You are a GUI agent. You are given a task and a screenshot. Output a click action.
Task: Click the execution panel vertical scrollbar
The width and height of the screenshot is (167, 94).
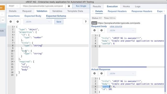pyautogui.click(x=165, y=53)
